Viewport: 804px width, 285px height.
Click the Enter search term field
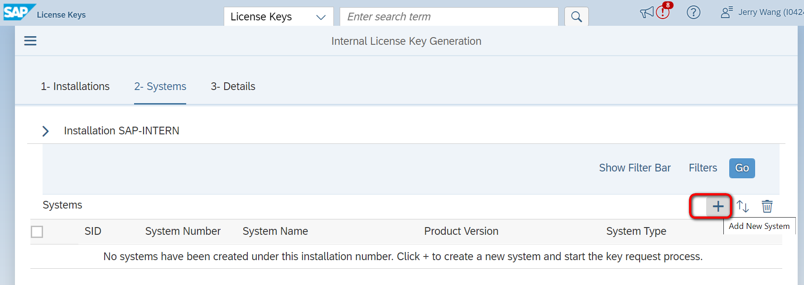[448, 17]
